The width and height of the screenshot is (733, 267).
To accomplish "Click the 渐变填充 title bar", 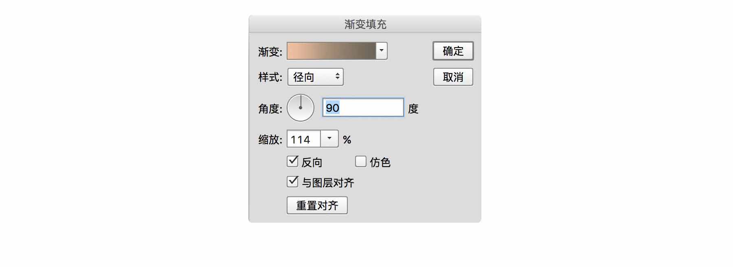I will [x=365, y=24].
